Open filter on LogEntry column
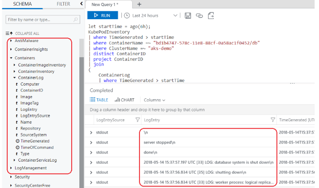 tap(273, 120)
